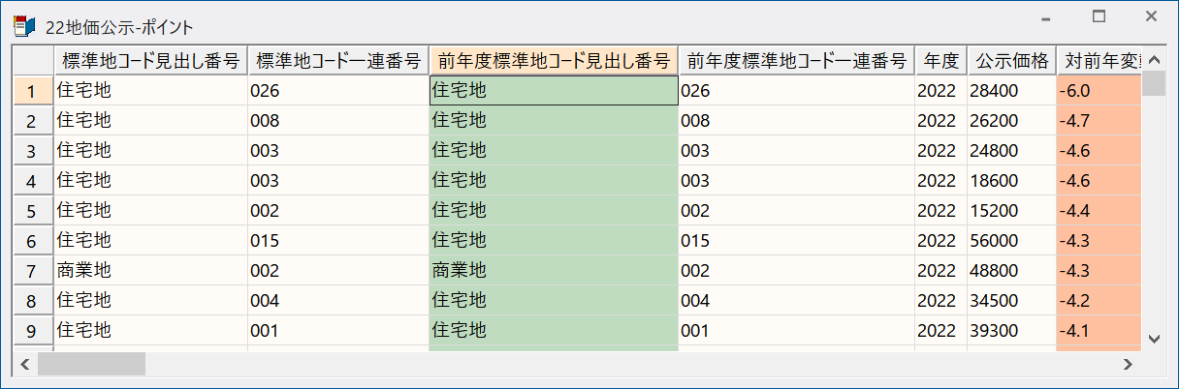Click cell with 公示価格 value 56000
The image size is (1179, 389).
[x=1011, y=240]
